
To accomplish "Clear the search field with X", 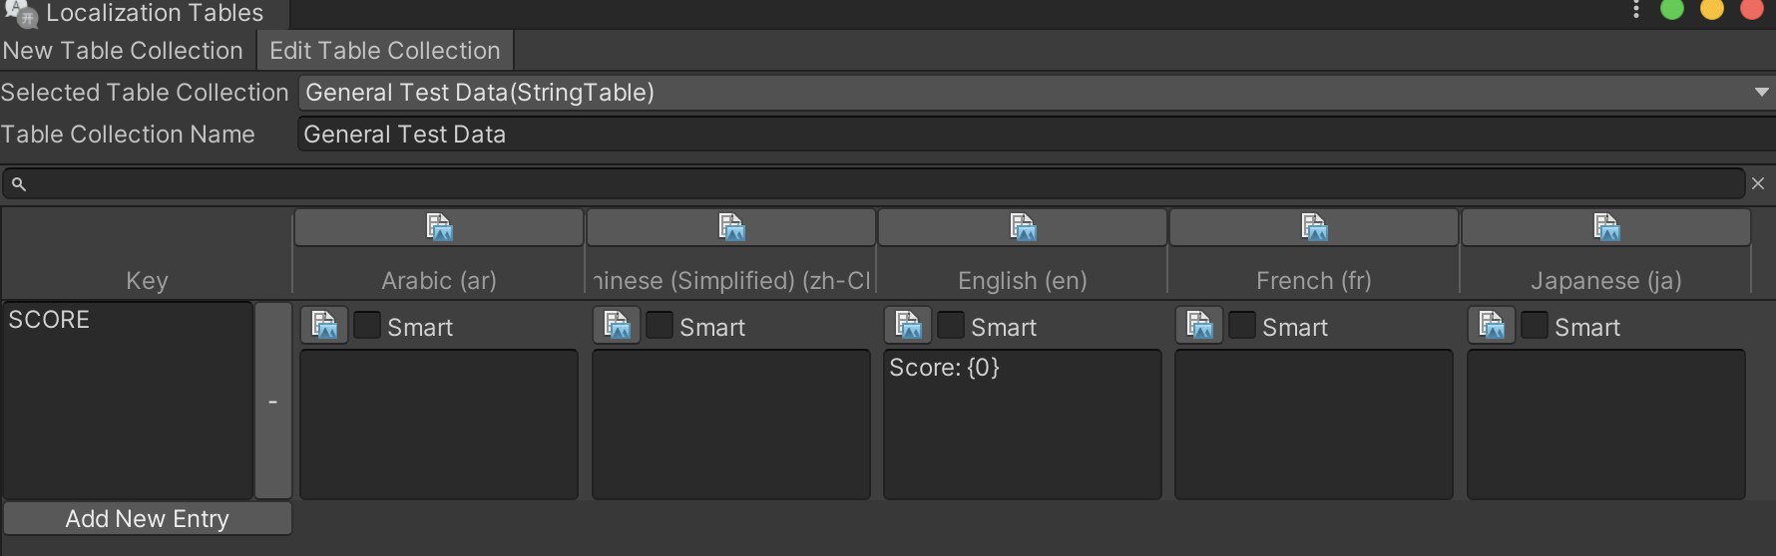I will click(x=1758, y=183).
